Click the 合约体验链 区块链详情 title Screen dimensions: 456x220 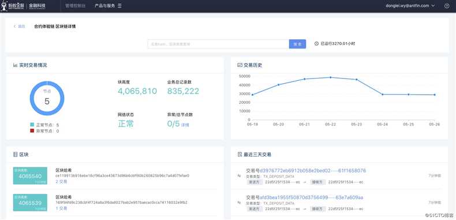point(55,27)
